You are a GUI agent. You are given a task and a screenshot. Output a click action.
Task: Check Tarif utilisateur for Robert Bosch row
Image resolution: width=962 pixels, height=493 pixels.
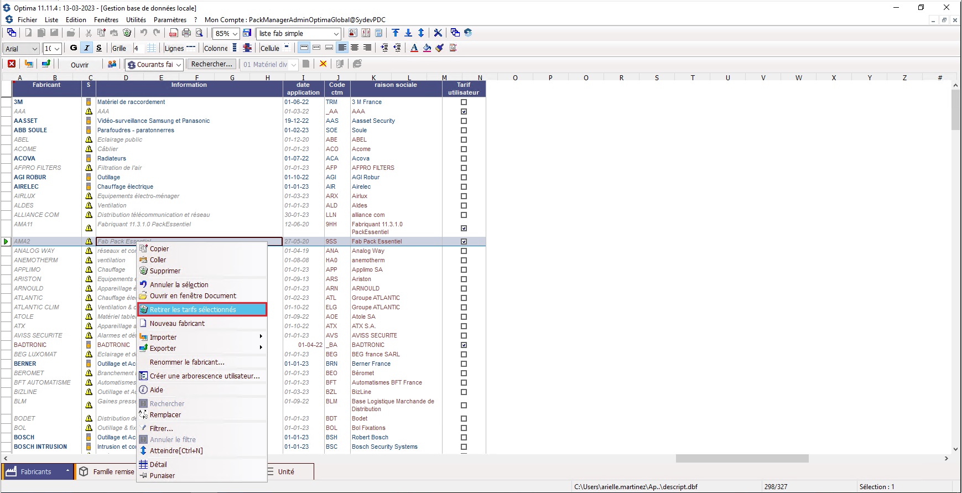(464, 437)
